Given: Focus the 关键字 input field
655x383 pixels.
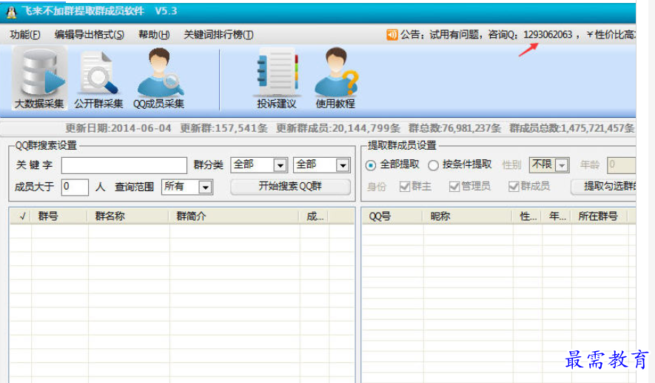Looking at the screenshot, I should (124, 165).
